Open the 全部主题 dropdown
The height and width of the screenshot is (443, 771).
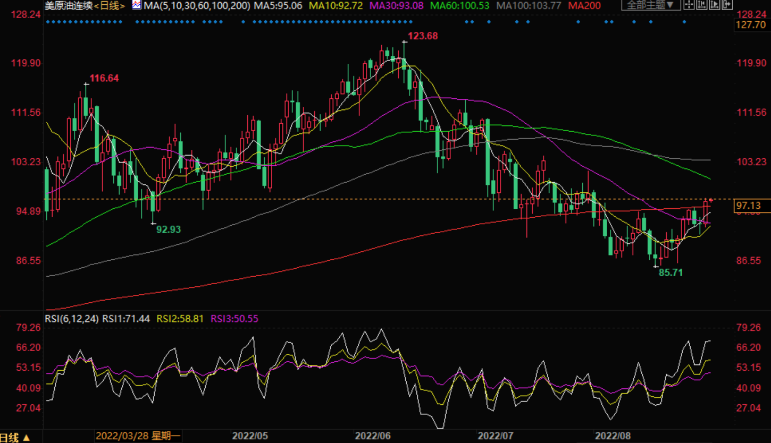[650, 5]
